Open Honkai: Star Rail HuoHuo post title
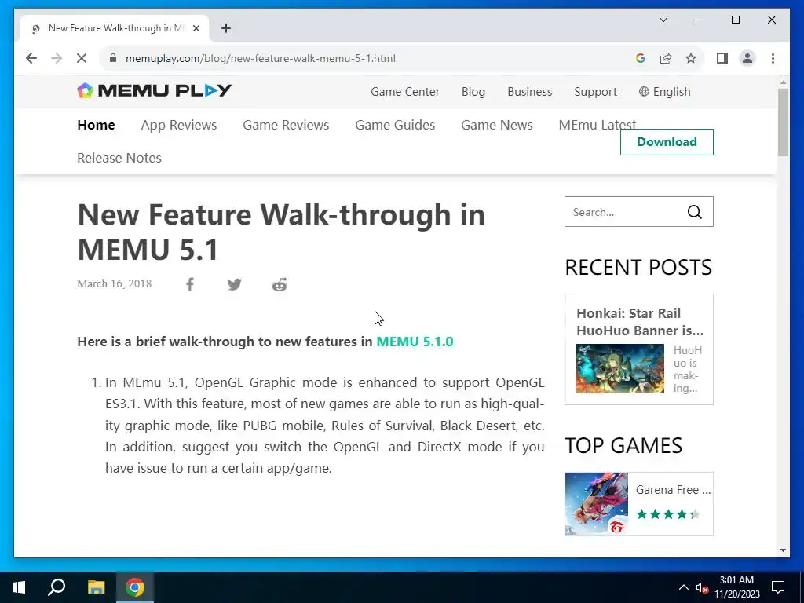This screenshot has width=804, height=603. [x=640, y=322]
